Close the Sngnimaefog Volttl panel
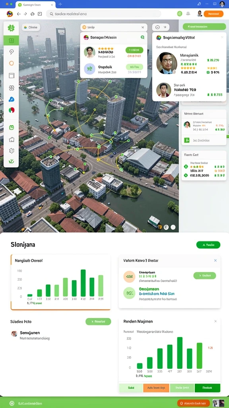The image size is (229, 408). (222, 37)
